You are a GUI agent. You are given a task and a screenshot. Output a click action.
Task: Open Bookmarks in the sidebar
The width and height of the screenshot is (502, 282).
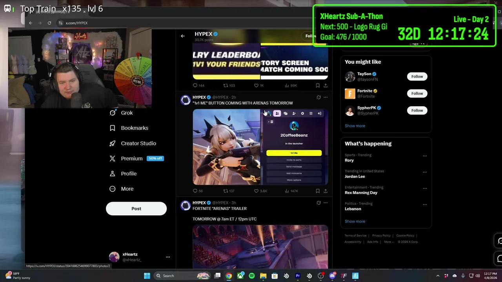pos(129,128)
